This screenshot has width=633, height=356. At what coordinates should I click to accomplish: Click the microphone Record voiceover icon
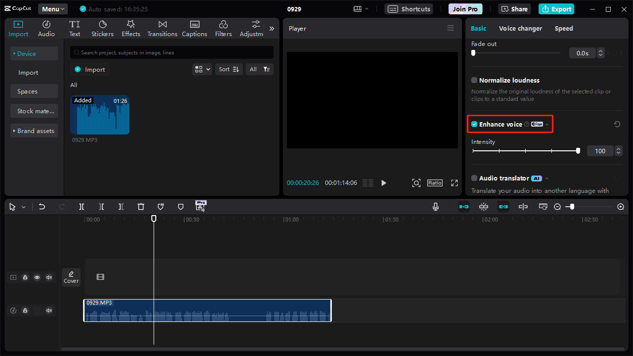[x=436, y=207]
